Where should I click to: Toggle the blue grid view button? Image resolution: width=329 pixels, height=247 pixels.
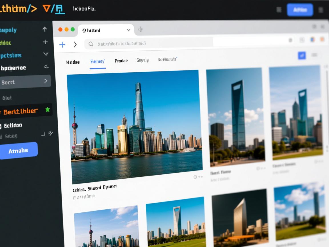click(302, 55)
